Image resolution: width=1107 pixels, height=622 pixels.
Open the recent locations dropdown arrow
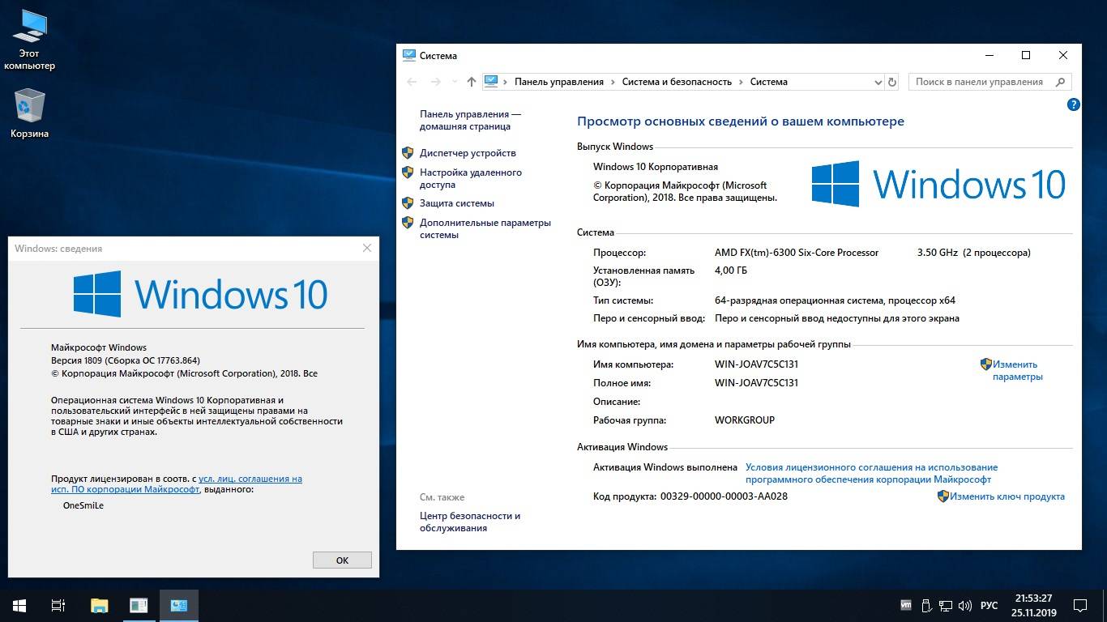453,82
